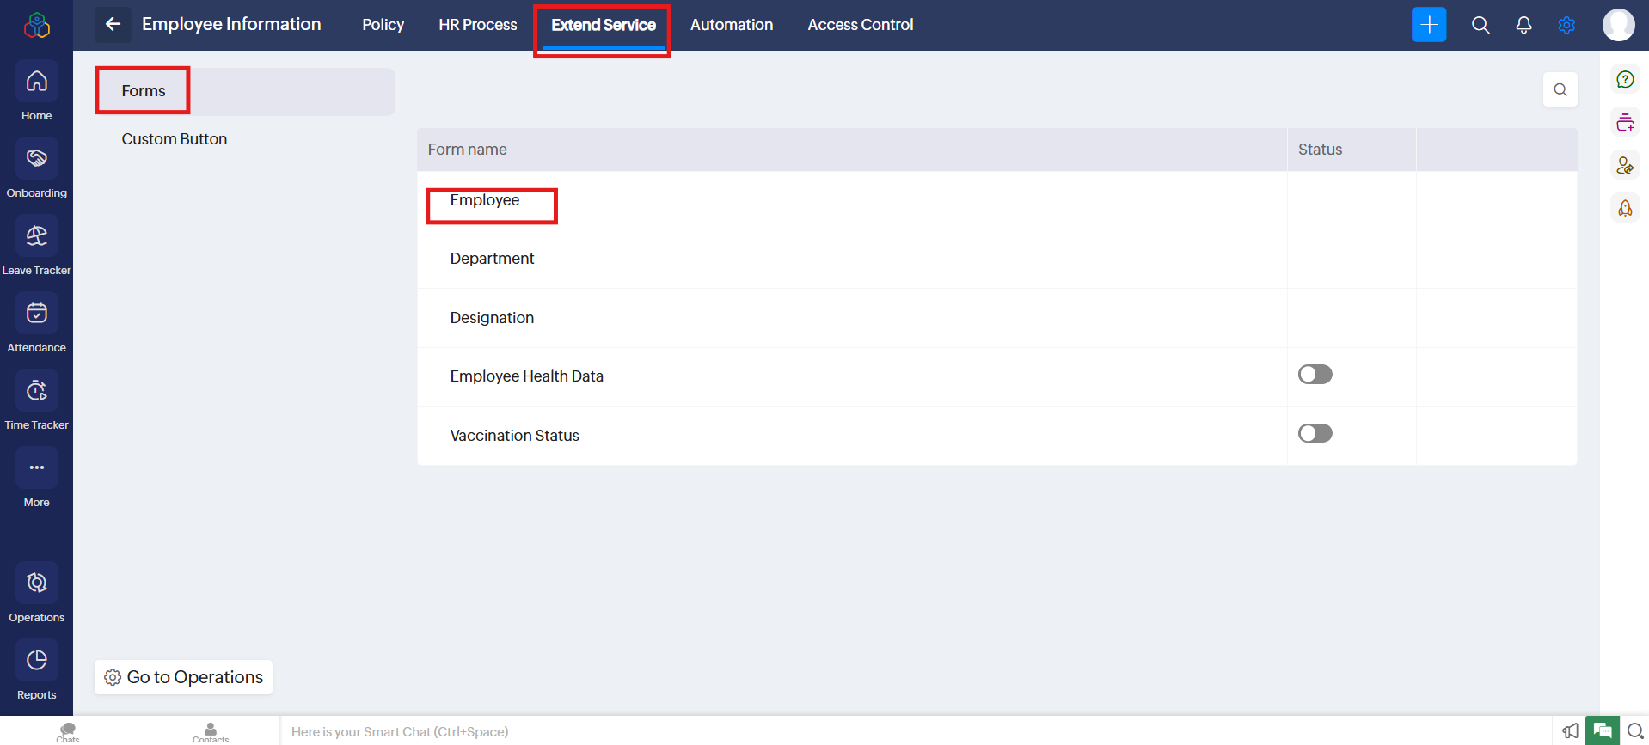Screen dimensions: 1649x745
Task: Open the Employee form
Action: (484, 200)
